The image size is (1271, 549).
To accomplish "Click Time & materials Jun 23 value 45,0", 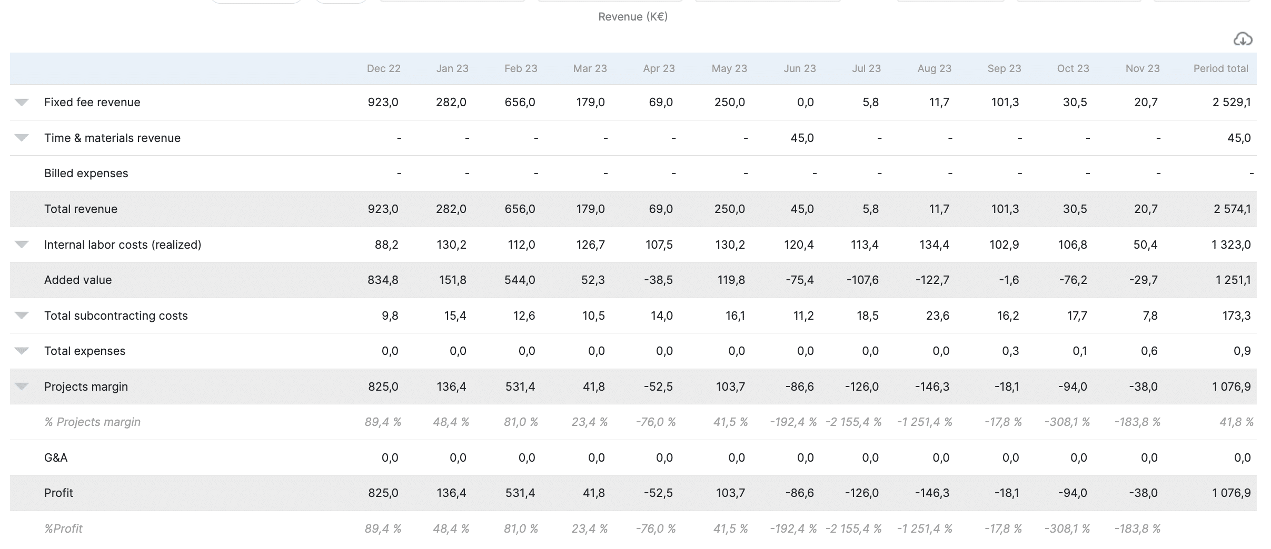I will click(x=802, y=138).
